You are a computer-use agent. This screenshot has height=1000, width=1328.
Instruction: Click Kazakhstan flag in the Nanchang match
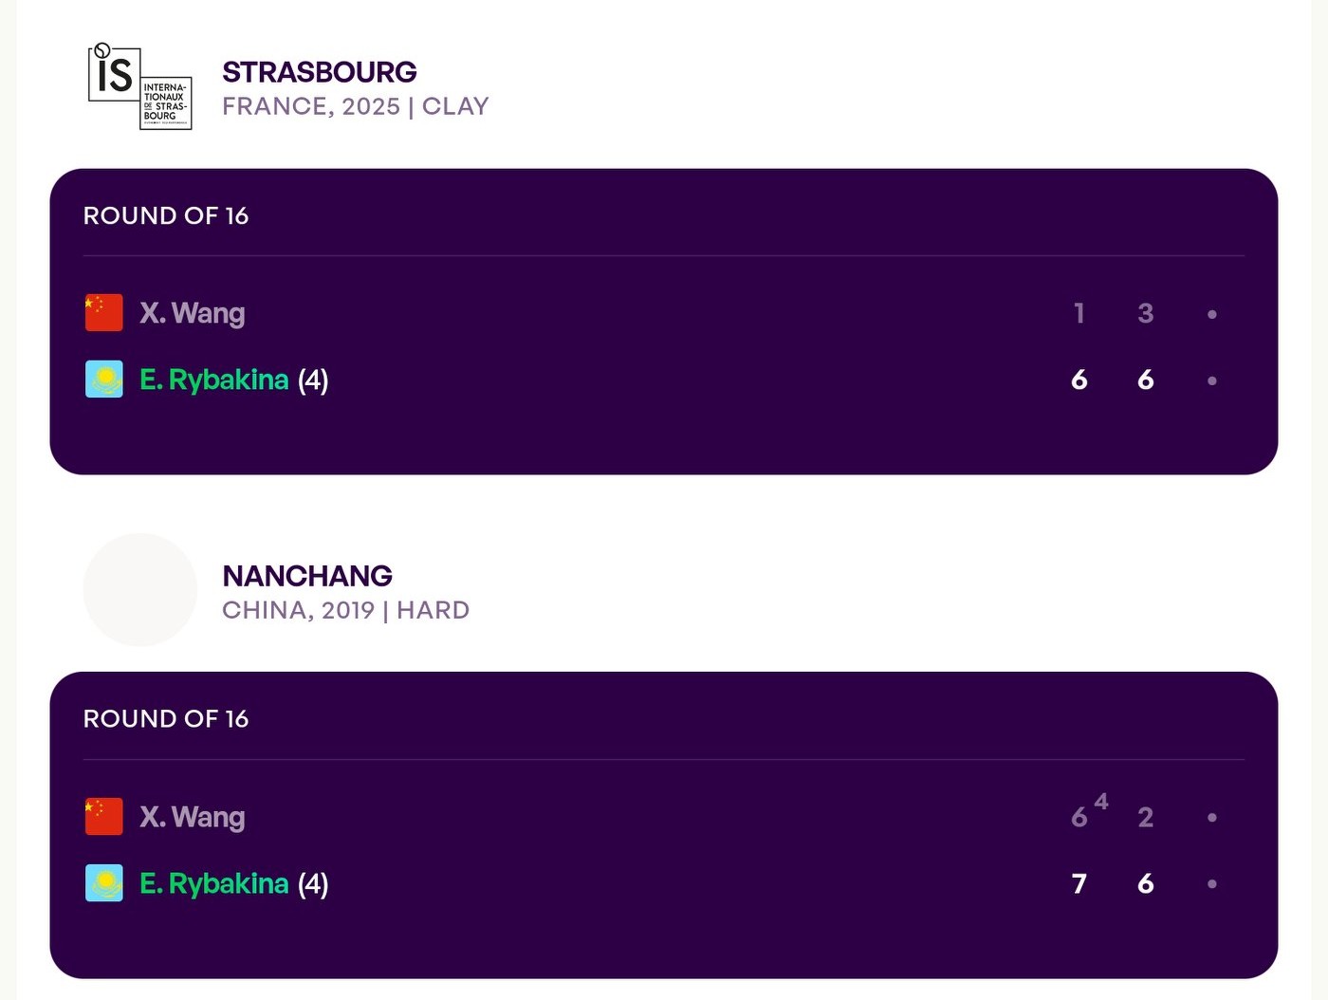pos(104,883)
